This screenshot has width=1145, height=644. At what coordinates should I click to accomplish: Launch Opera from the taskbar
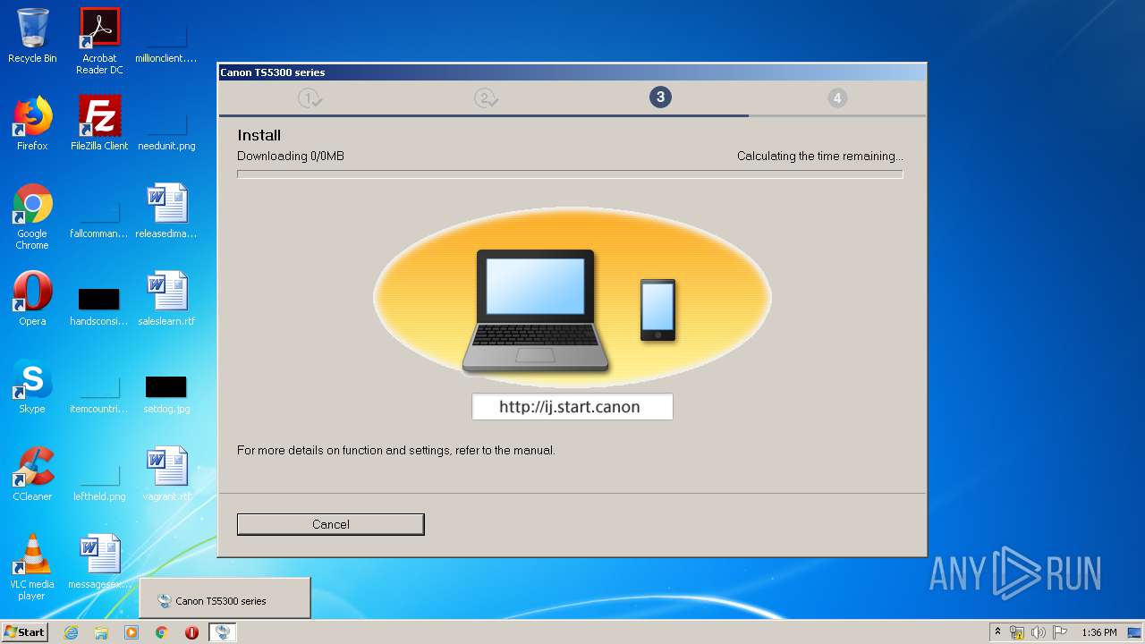pos(191,632)
